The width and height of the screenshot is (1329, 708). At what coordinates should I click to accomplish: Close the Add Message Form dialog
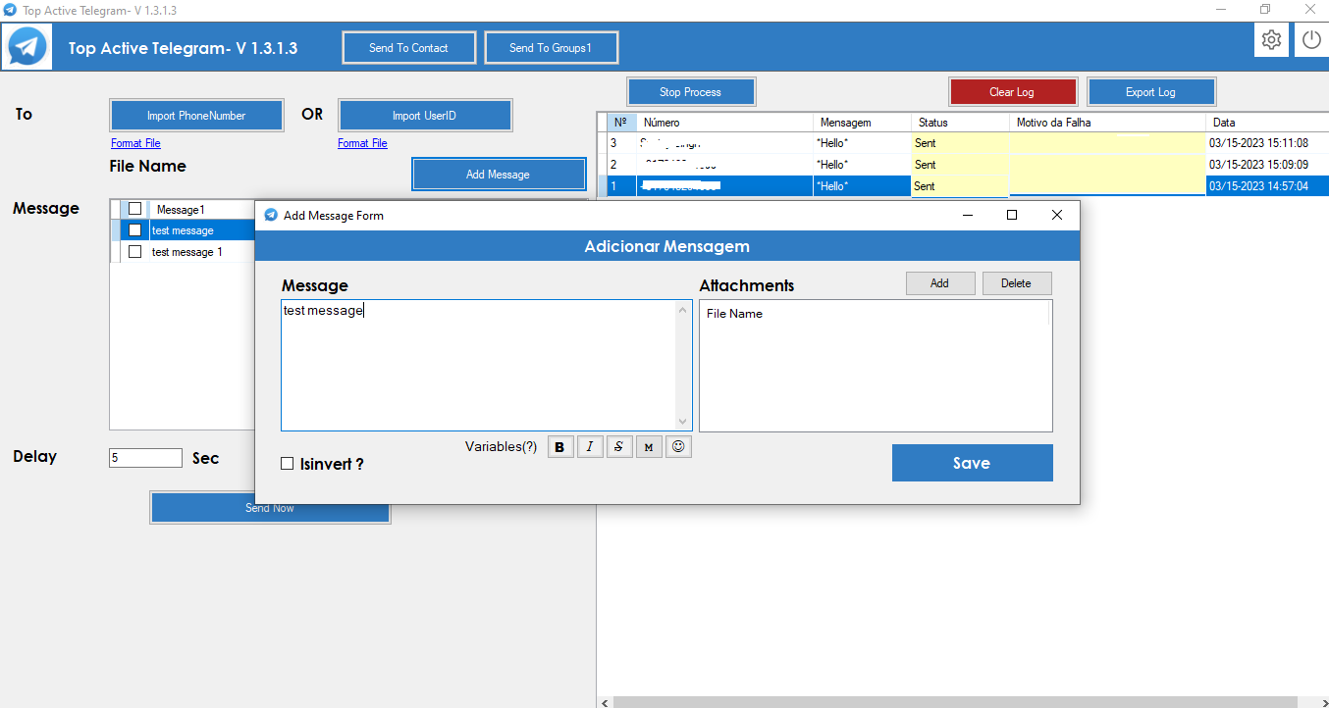1057,215
